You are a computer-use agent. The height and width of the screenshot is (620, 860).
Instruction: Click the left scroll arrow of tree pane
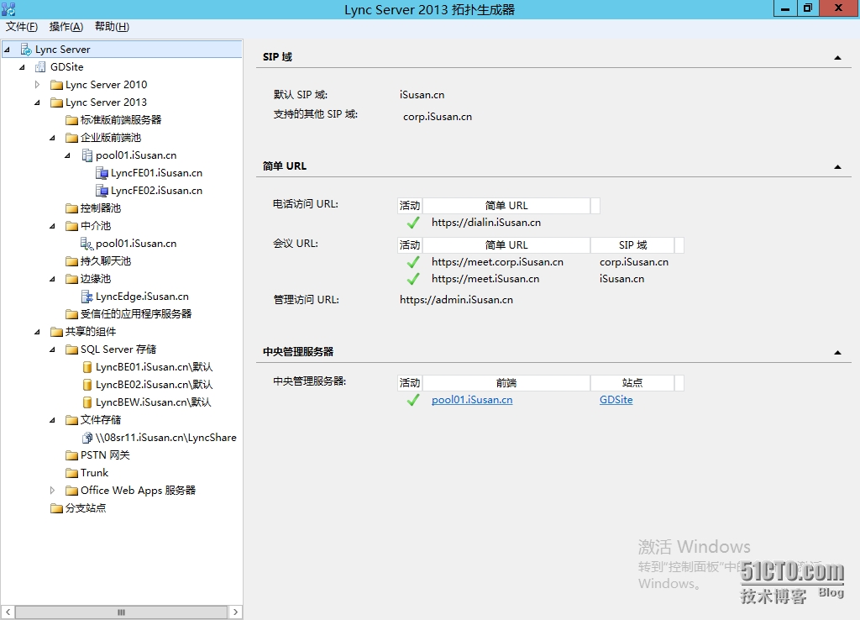(8, 612)
